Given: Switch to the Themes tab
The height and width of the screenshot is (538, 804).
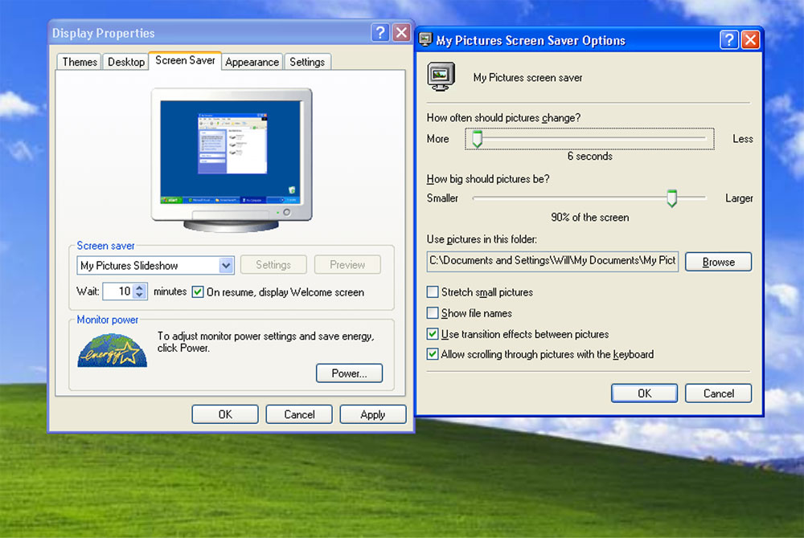Looking at the screenshot, I should [80, 62].
